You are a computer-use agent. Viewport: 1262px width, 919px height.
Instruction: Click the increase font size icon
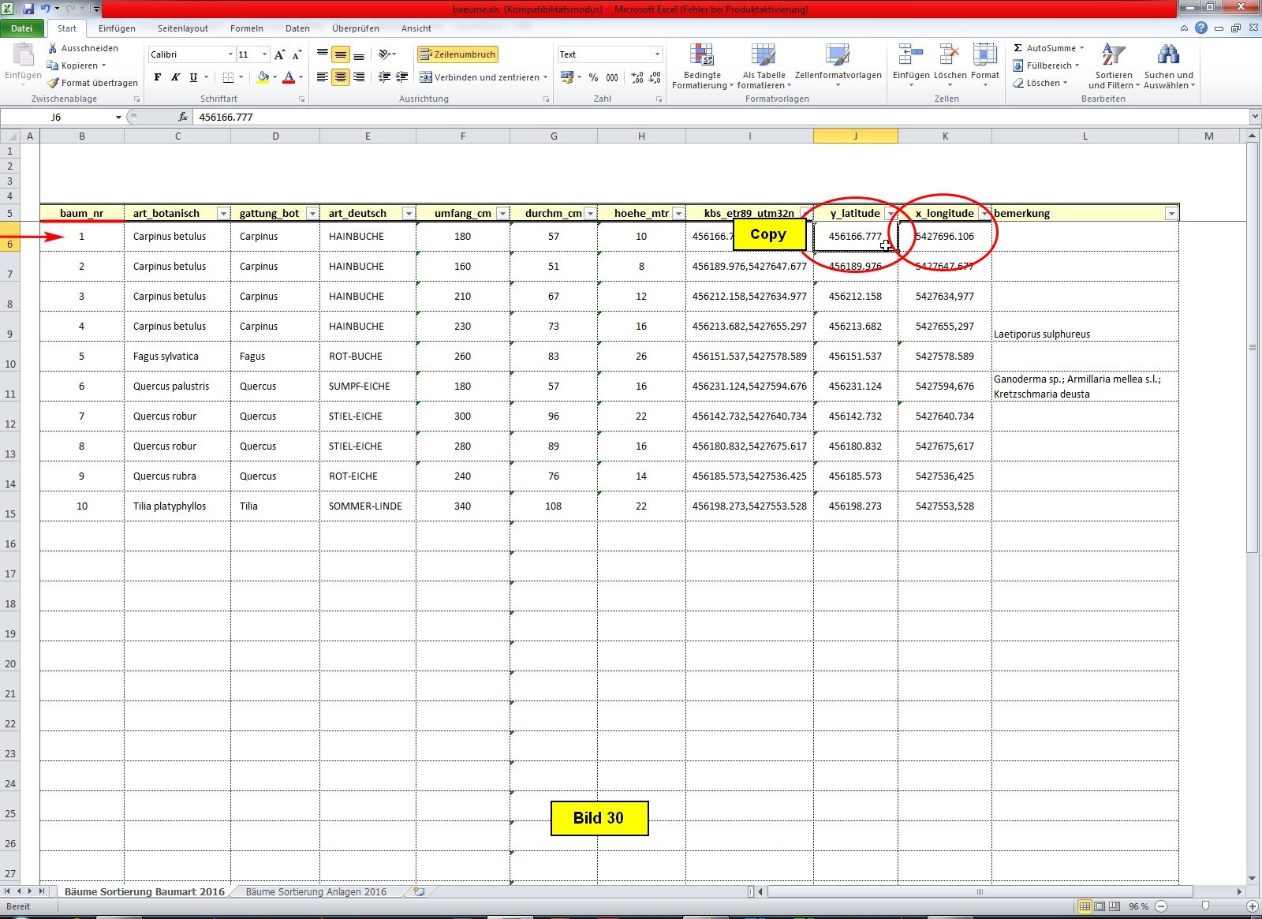(280, 54)
